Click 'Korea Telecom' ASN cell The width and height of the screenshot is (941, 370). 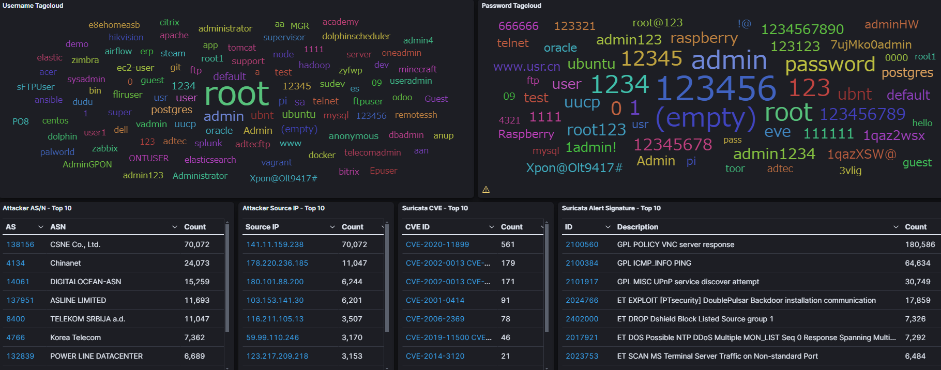click(75, 337)
